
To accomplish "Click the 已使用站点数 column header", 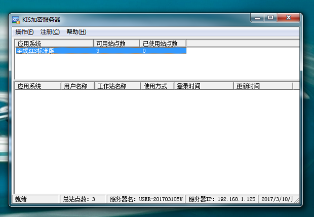I will point(163,43).
